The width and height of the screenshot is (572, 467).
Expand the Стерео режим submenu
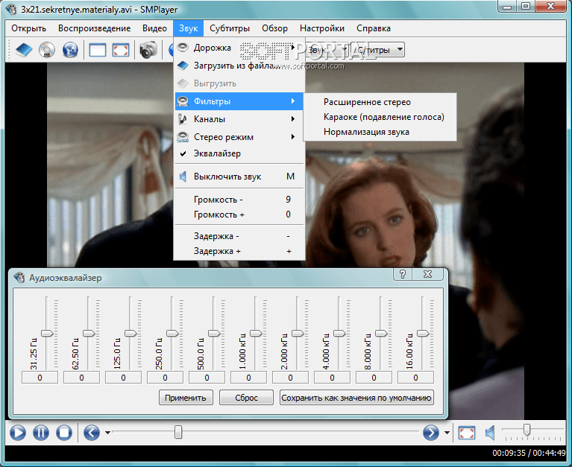point(239,137)
